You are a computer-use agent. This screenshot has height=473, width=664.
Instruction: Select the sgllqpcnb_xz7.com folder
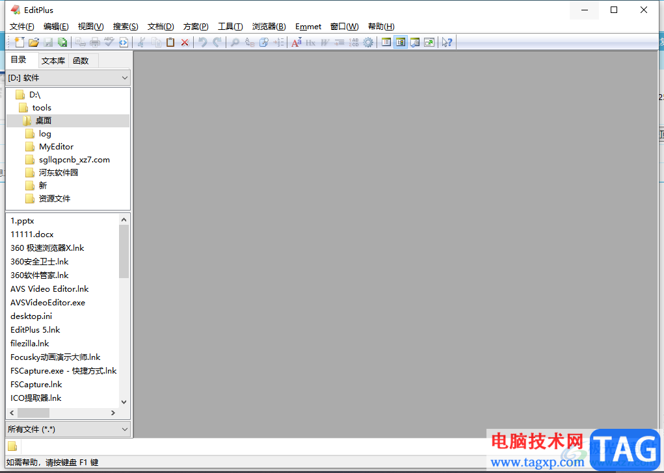pyautogui.click(x=74, y=159)
